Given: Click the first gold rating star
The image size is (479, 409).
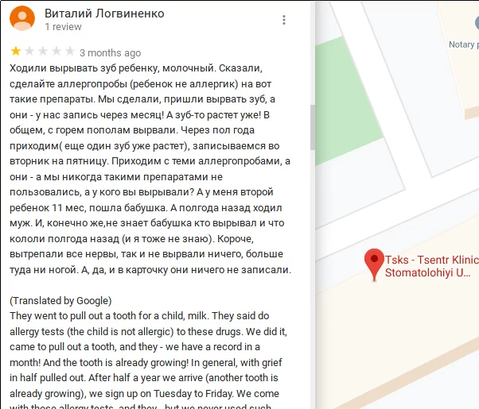Looking at the screenshot, I should (x=16, y=52).
